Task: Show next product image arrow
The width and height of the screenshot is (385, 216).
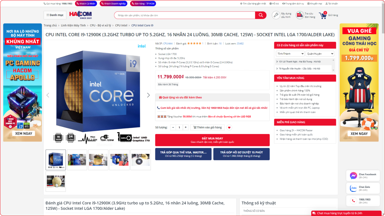Action: 148,95
